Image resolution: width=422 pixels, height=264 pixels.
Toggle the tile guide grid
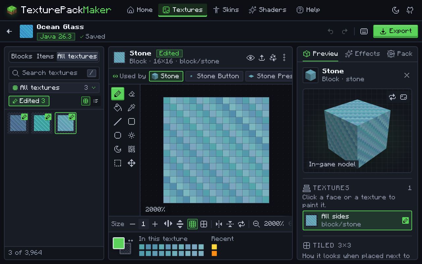click(x=204, y=224)
